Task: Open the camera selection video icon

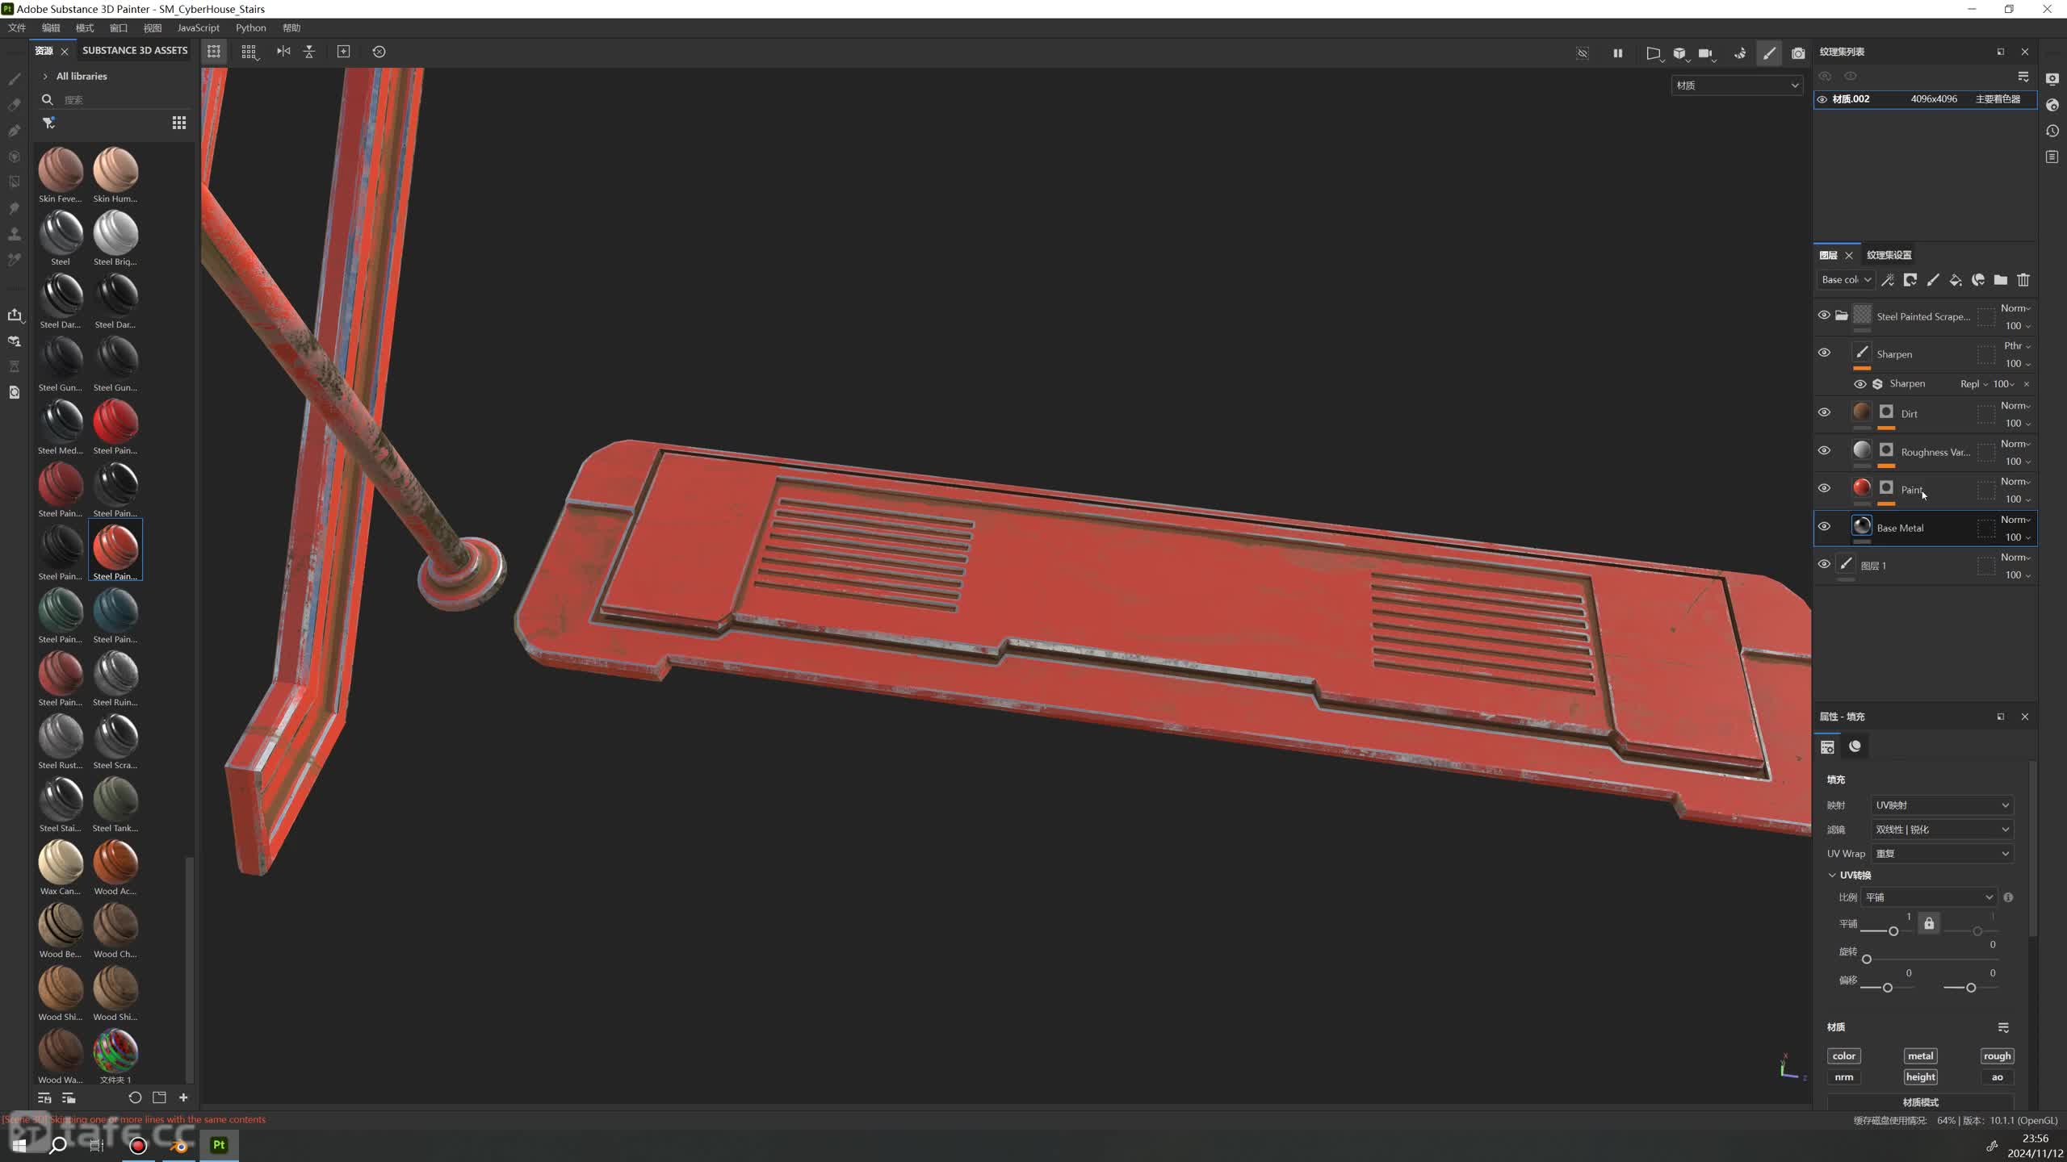Action: [x=1706, y=53]
